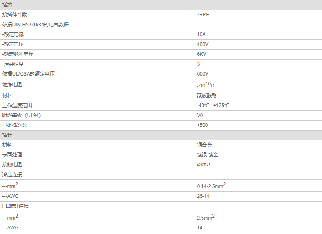Screen dimensions: 322x234
Task: Select the 聚碳酸酯 material value
Action: [x=207, y=96]
